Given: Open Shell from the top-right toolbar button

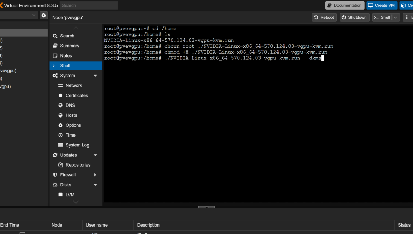Looking at the screenshot, I should 382,17.
